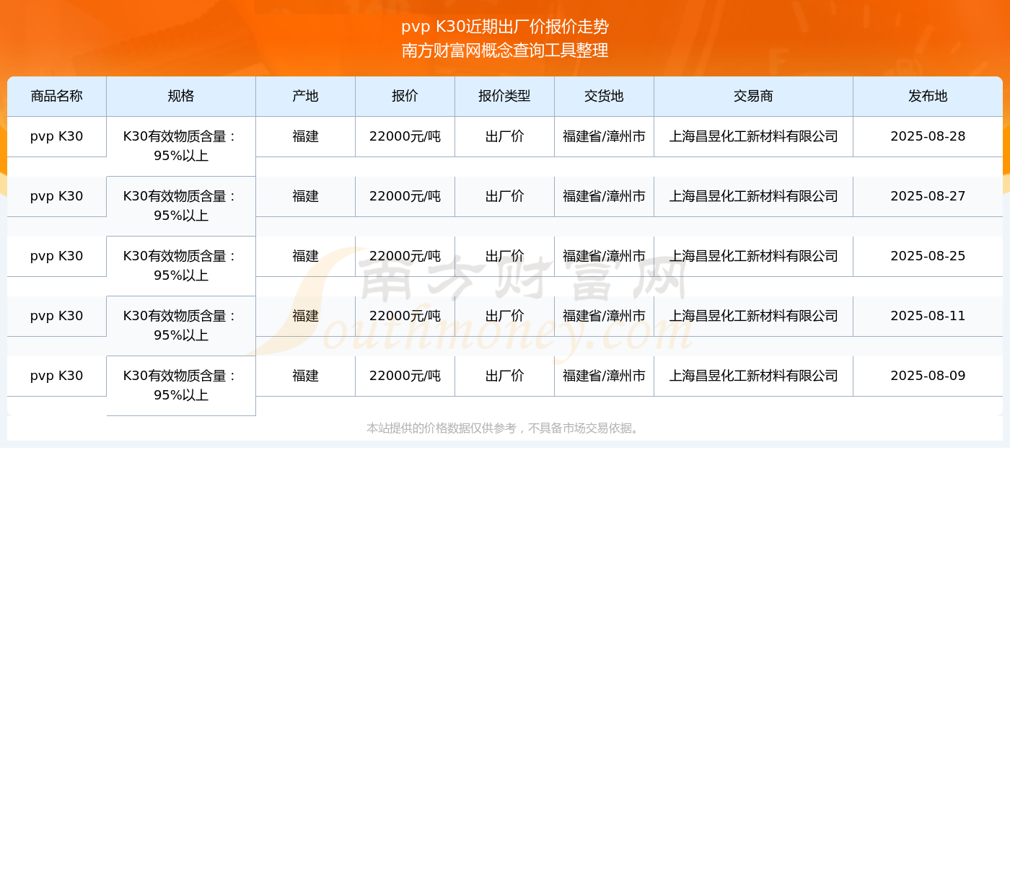This screenshot has height=869, width=1010.
Task: Select the 2025-08-27 date cell
Action: [928, 196]
